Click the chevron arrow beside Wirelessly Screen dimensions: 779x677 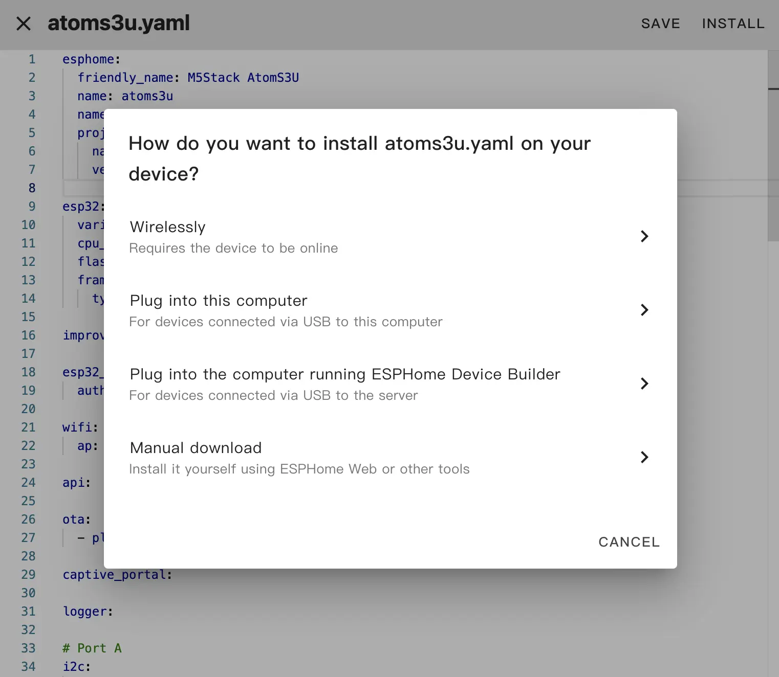coord(644,236)
